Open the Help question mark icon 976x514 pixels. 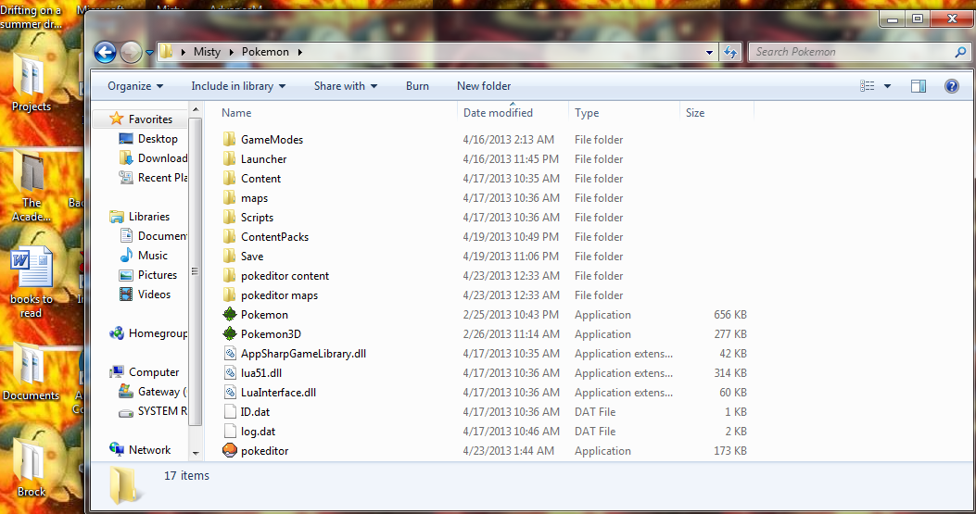[951, 86]
